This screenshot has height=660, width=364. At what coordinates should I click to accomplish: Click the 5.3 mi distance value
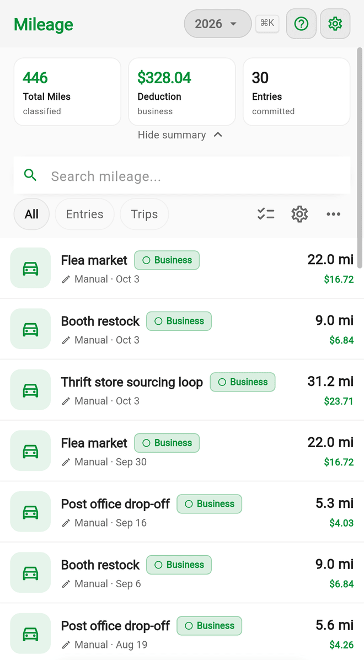point(335,503)
